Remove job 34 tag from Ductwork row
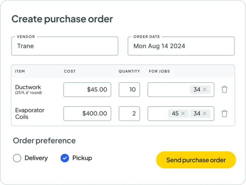246x185 pixels. click(x=205, y=90)
